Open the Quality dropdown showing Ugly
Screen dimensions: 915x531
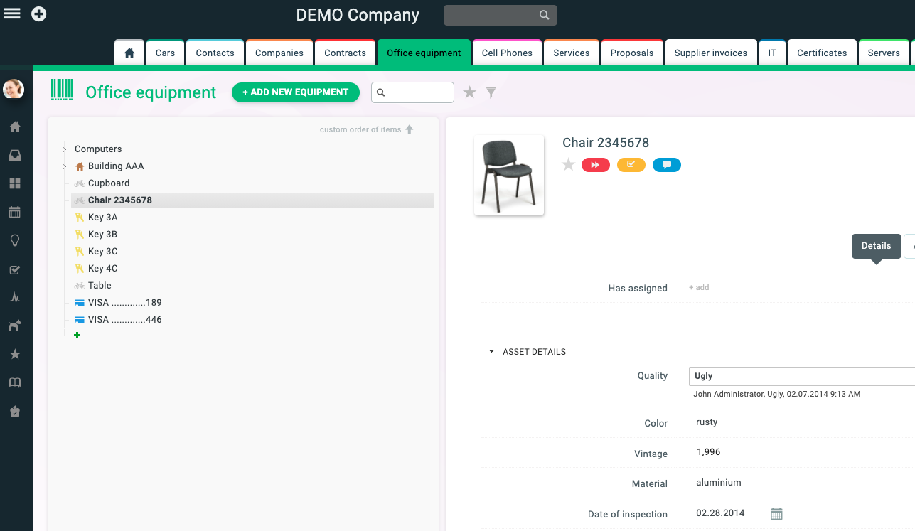click(802, 376)
